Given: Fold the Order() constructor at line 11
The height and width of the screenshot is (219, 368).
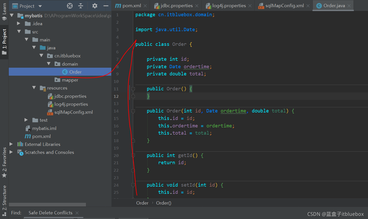Looking at the screenshot, I should [133, 89].
